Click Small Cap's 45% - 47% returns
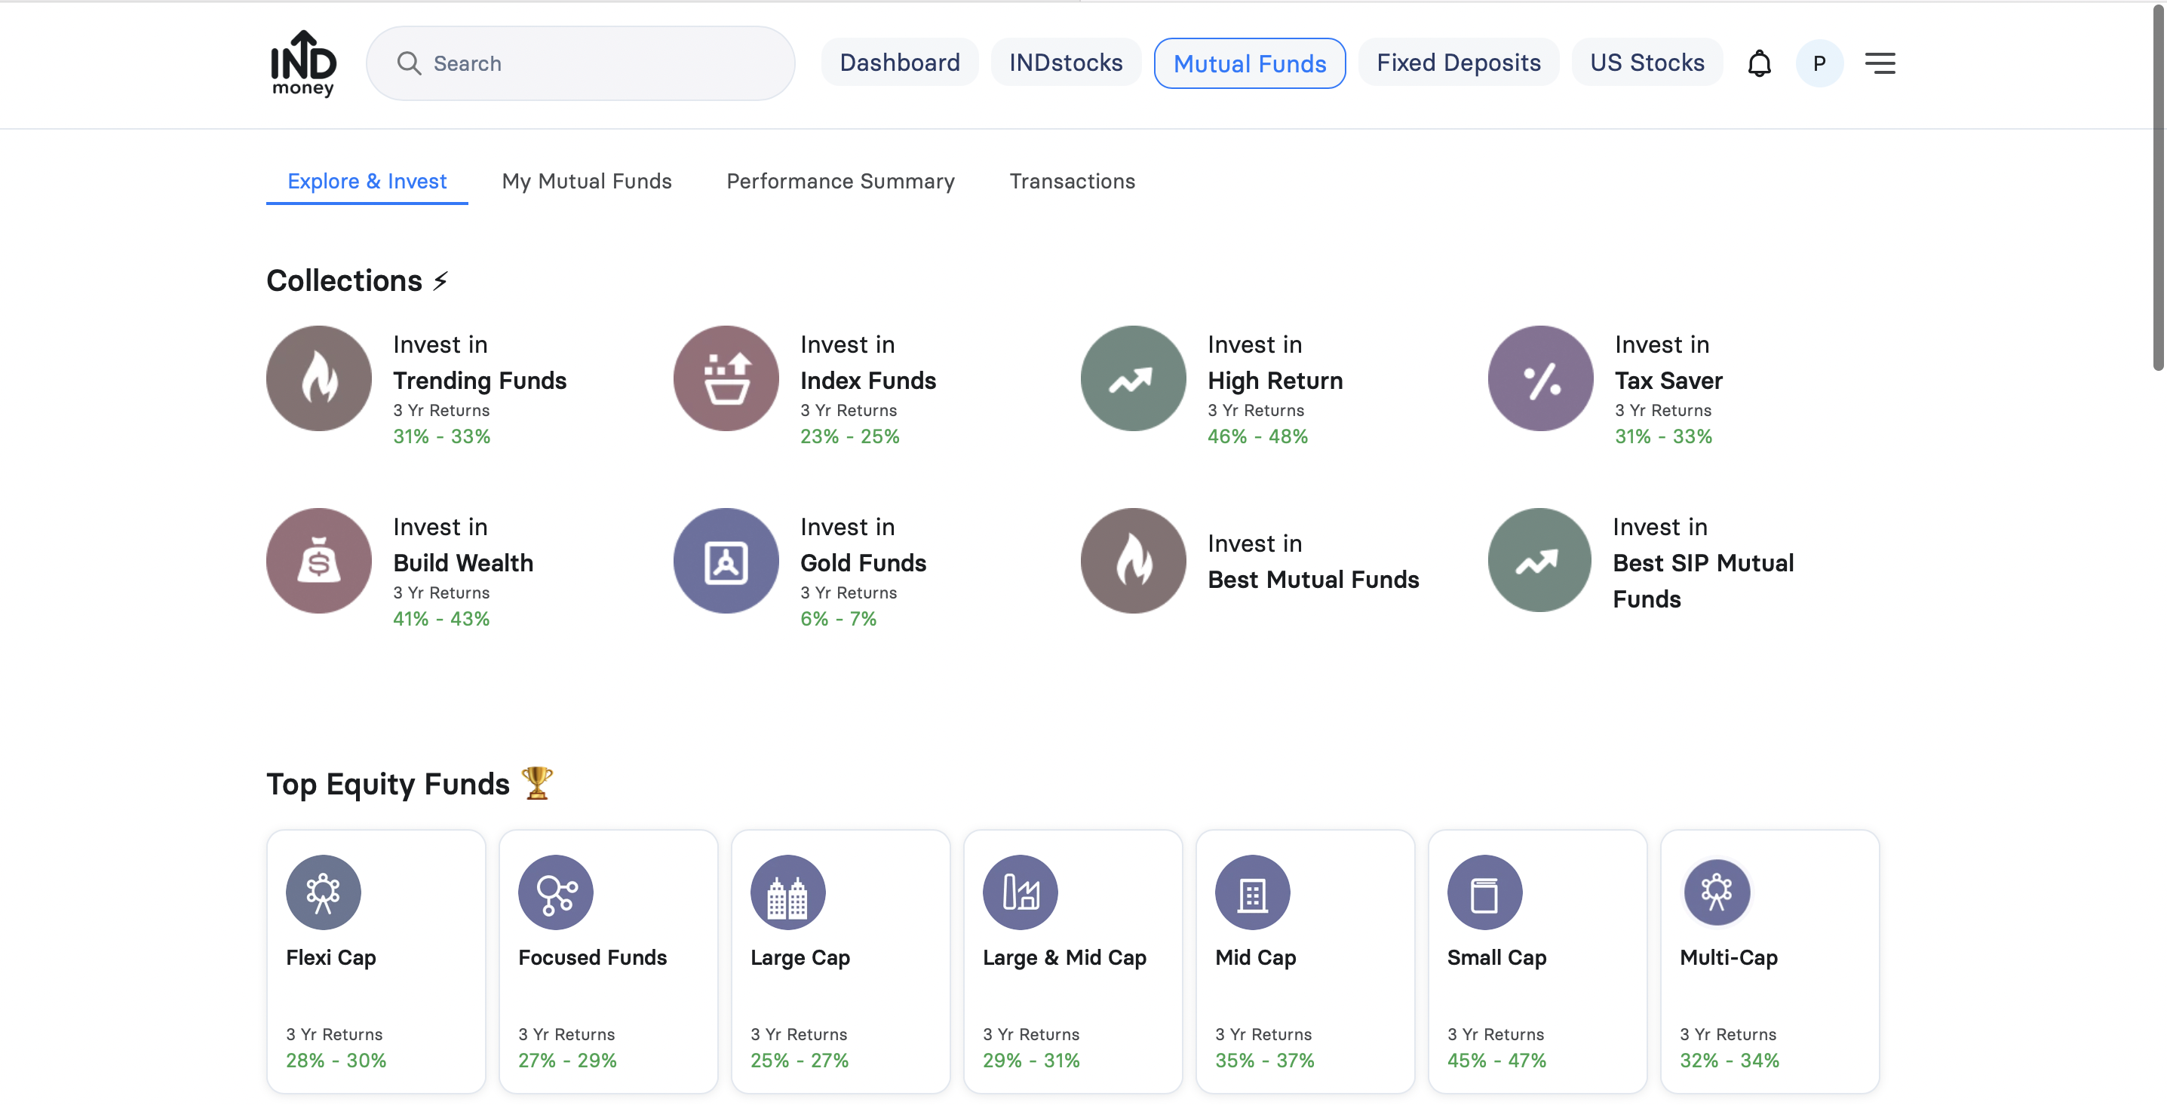The image size is (2167, 1105). click(1496, 1061)
